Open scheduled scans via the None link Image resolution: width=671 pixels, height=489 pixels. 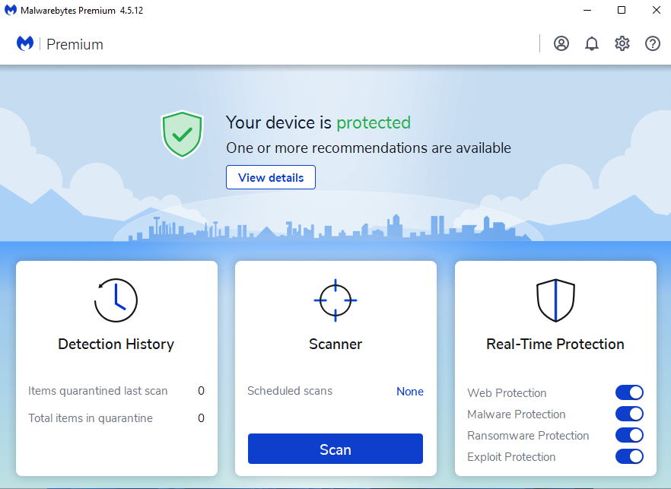pos(409,391)
